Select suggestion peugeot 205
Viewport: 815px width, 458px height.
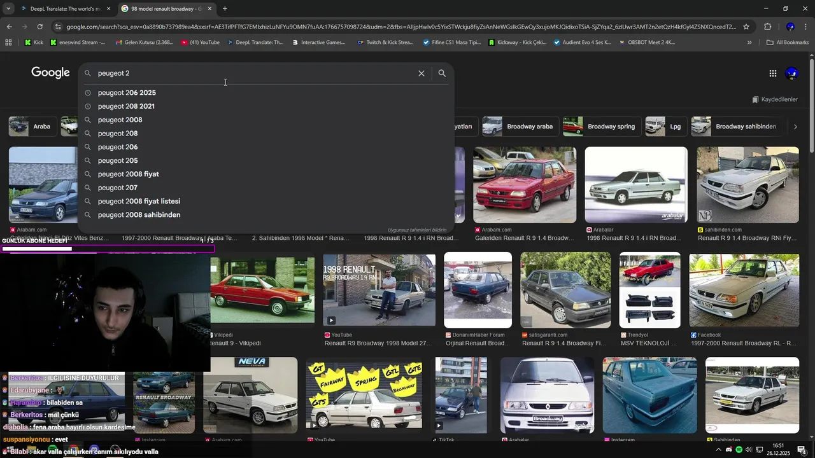point(266,160)
